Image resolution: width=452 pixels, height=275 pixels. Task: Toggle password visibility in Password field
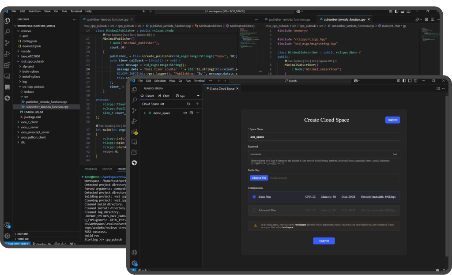(395, 154)
